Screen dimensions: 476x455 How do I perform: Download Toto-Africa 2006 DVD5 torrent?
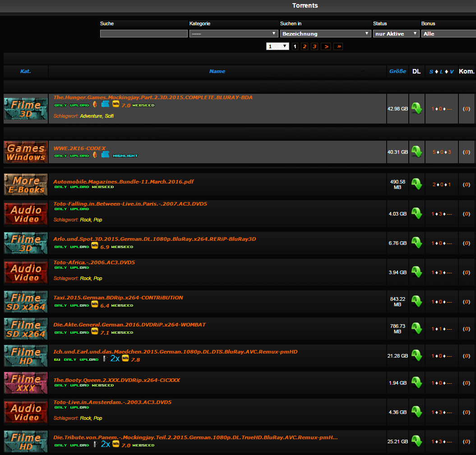pyautogui.click(x=416, y=272)
